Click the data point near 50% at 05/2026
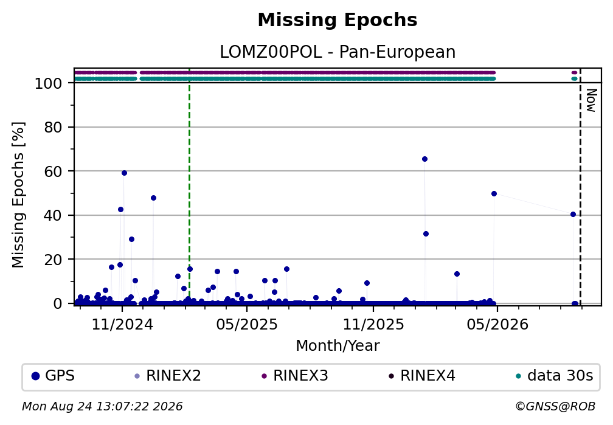Image resolution: width=613 pixels, height=425 pixels. (494, 194)
